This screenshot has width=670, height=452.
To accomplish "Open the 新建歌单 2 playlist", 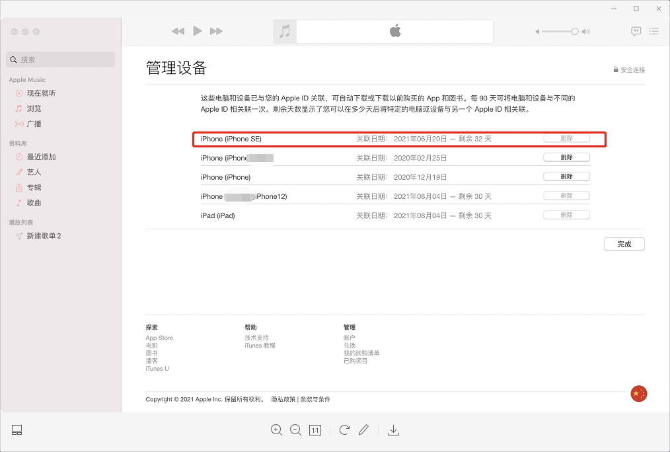I will (x=44, y=236).
